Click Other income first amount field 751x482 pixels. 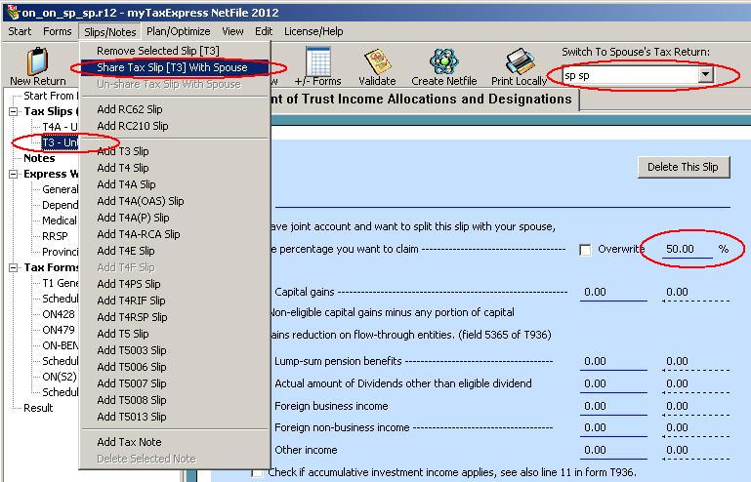click(612, 451)
